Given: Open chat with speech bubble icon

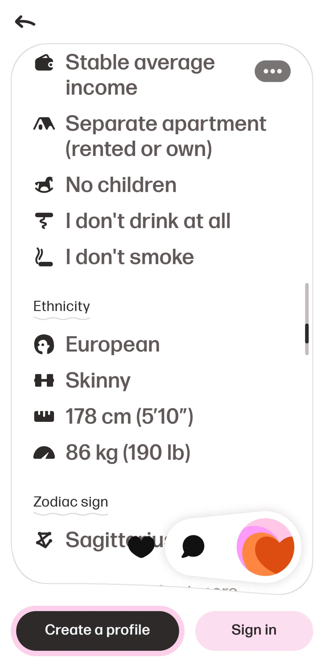Looking at the screenshot, I should tap(193, 546).
